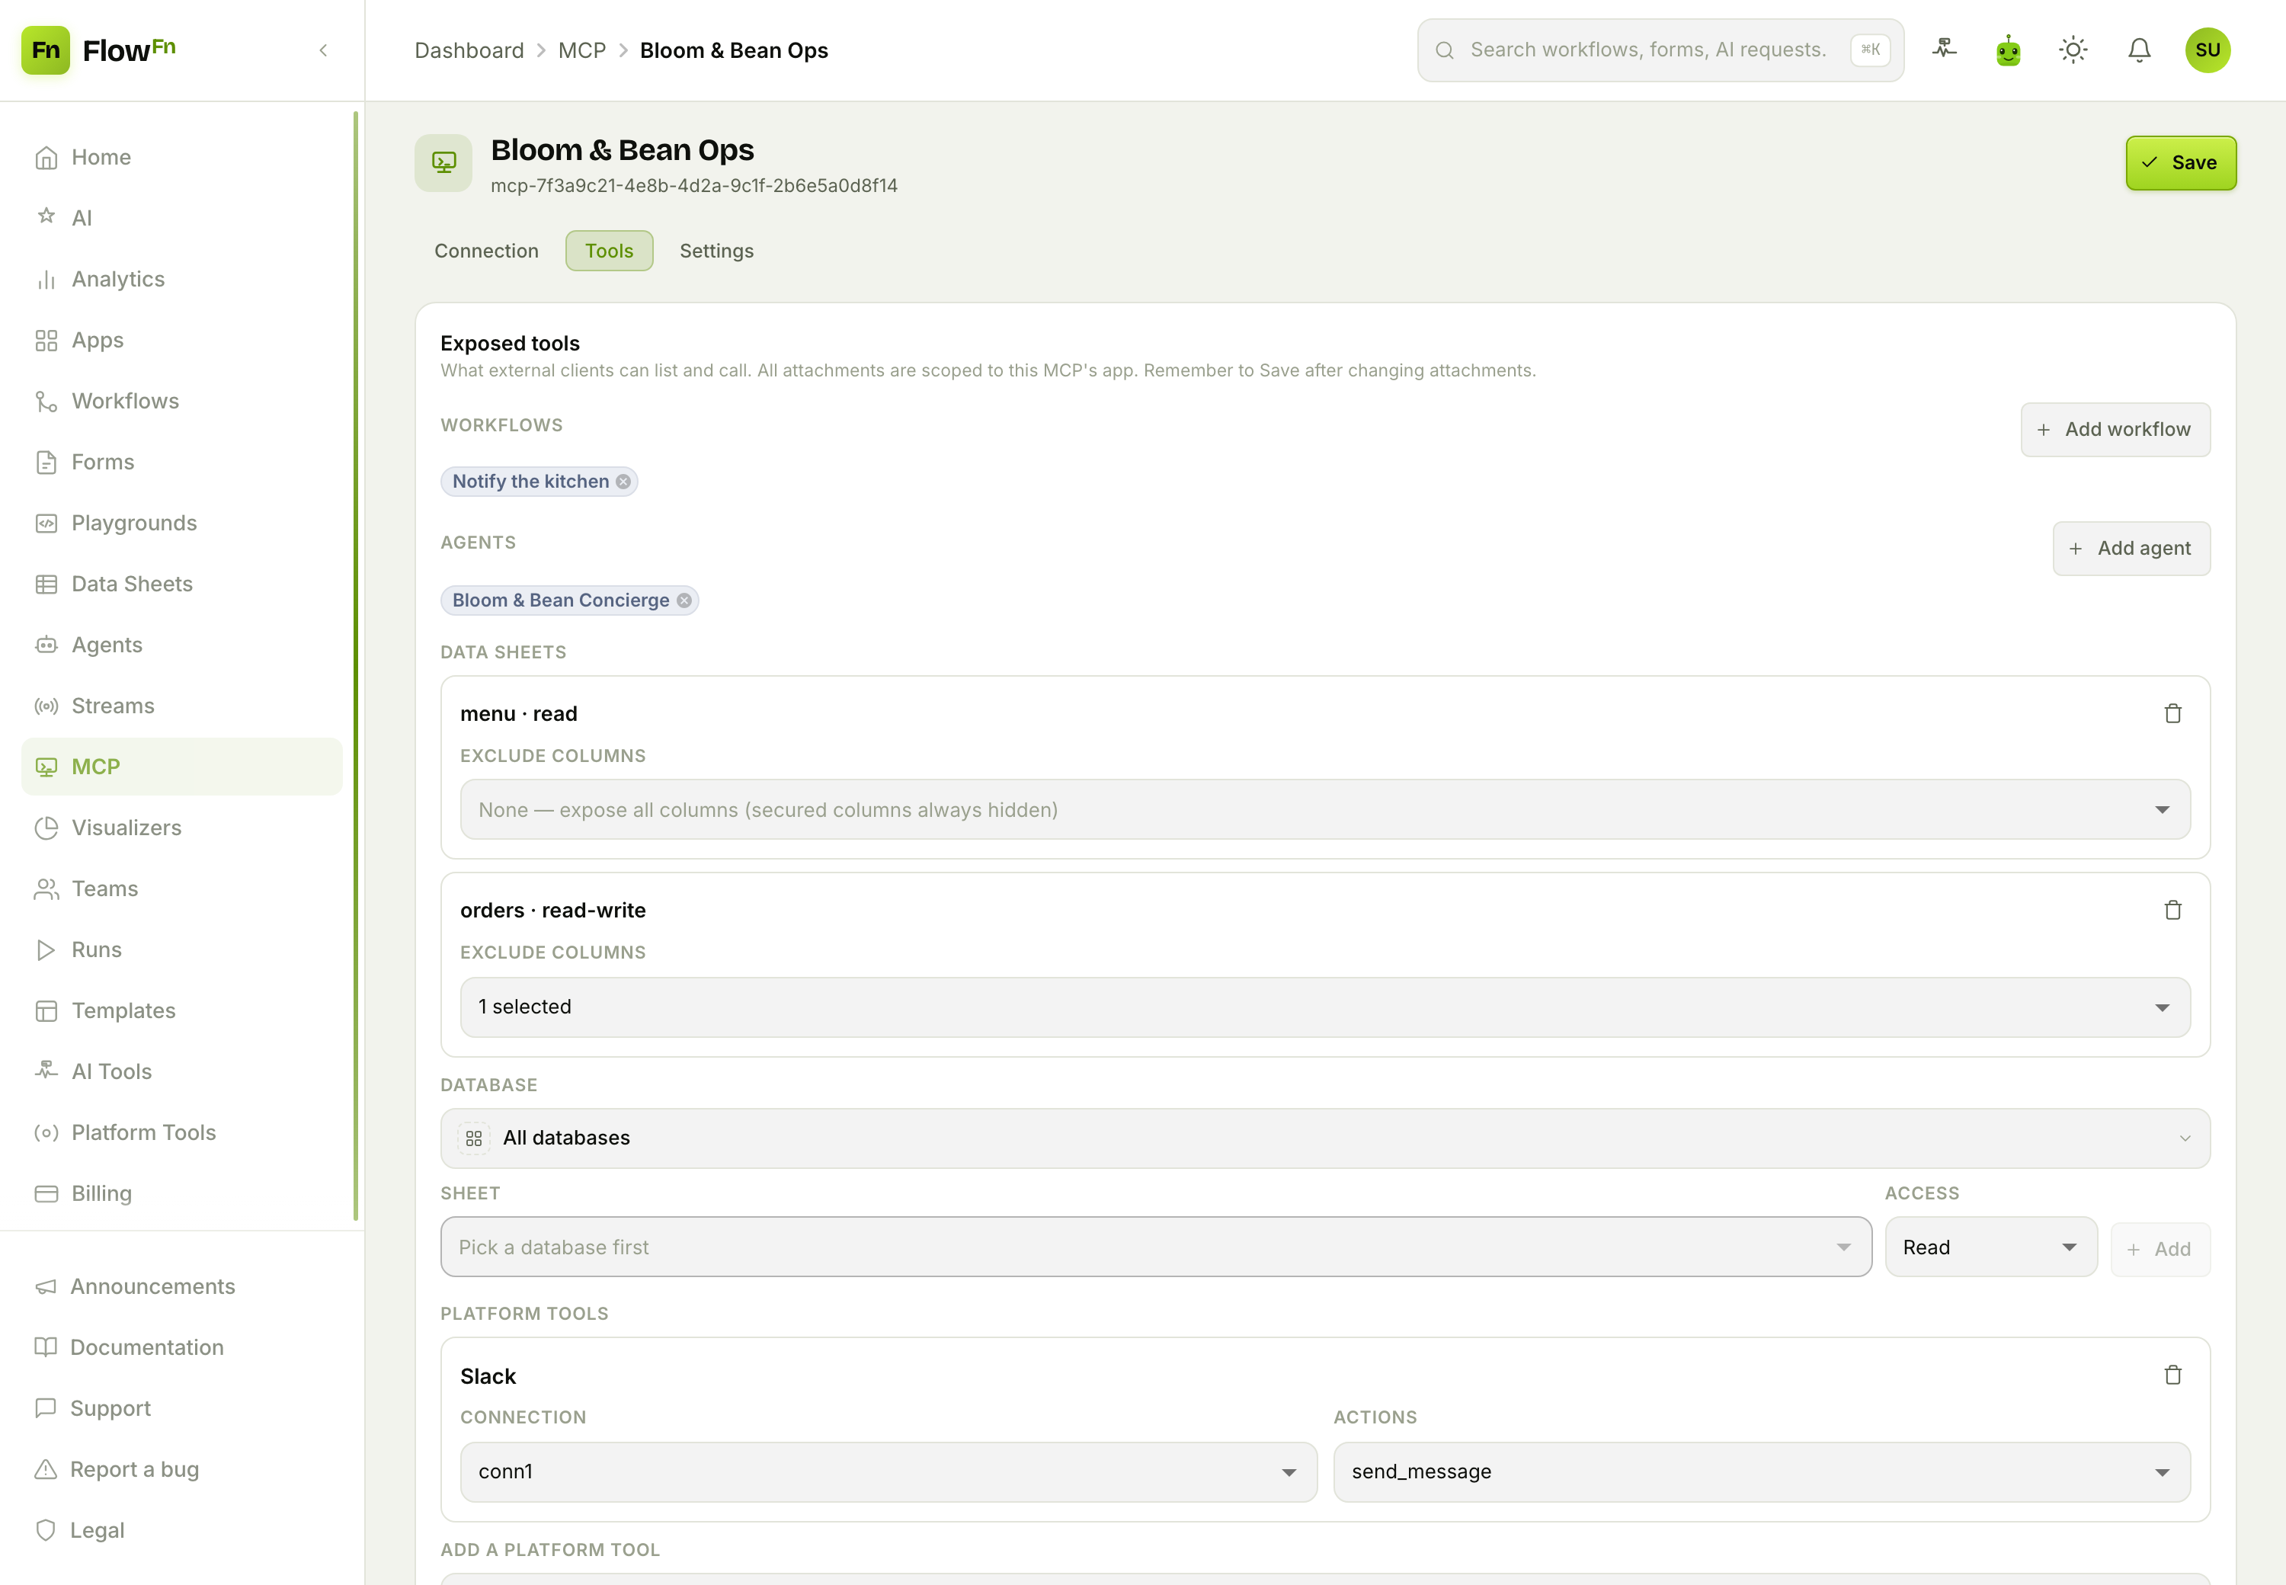Open Streams in the sidebar
Screen dimensions: 2286x1585
181,706
